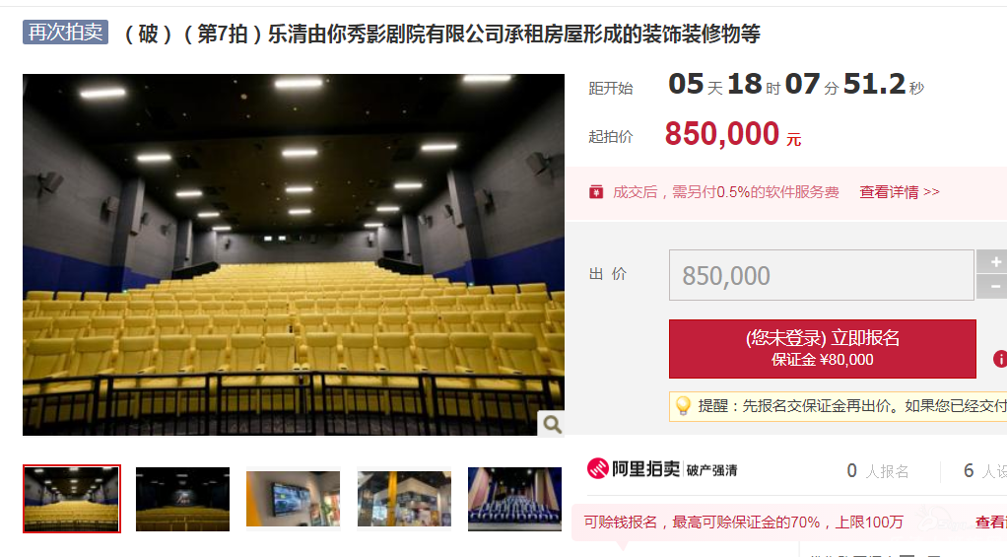Click the red software fee notice icon

tap(596, 192)
